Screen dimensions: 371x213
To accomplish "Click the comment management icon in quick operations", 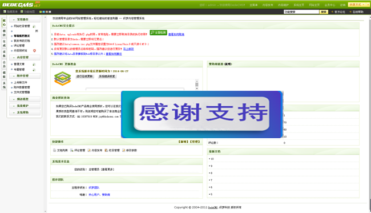I will [x=72, y=150].
